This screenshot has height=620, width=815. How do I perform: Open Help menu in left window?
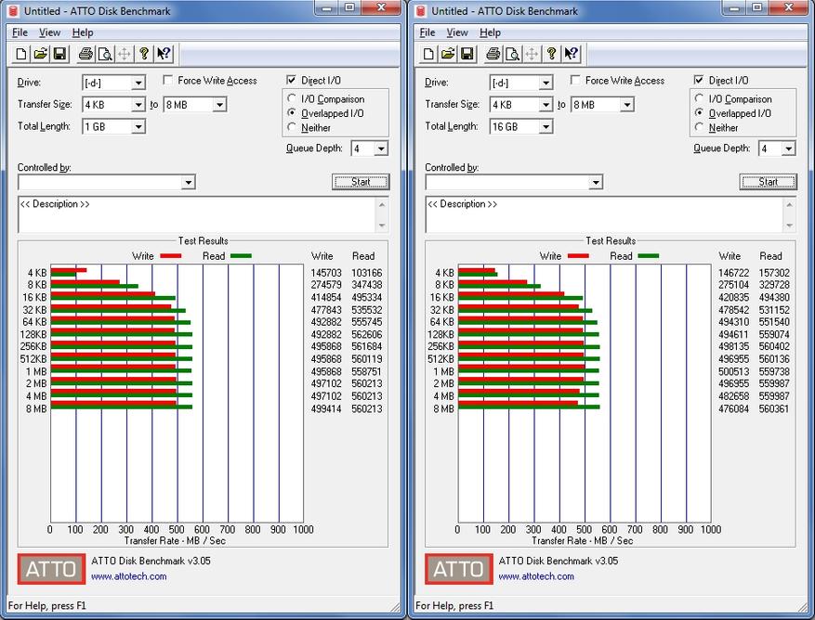(83, 32)
